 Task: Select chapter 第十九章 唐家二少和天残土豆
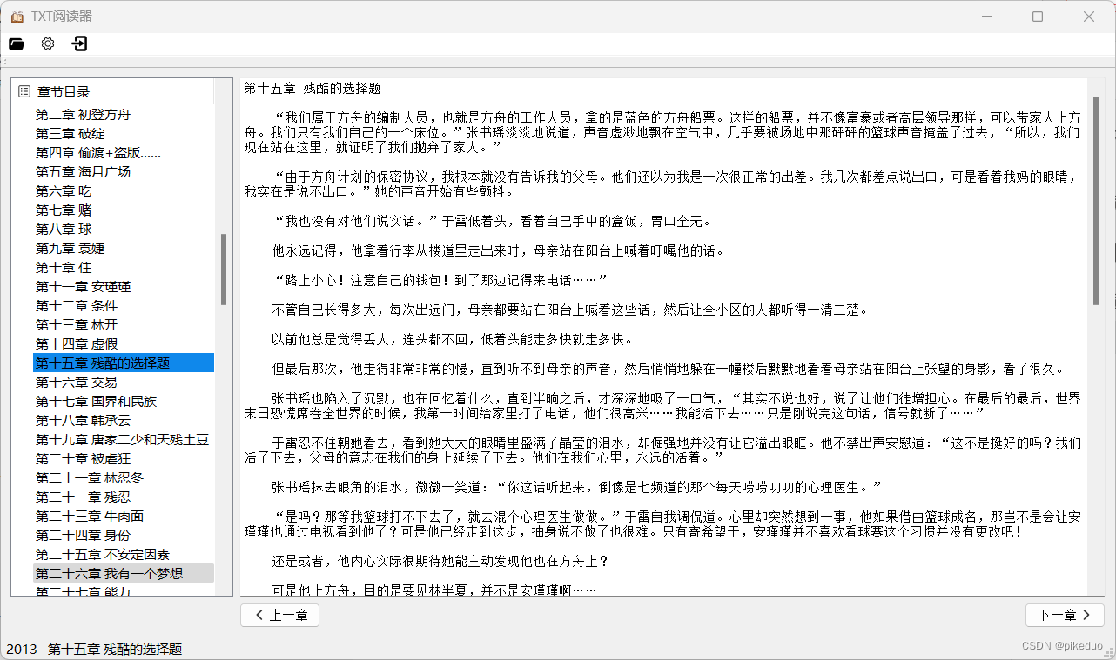tap(122, 439)
